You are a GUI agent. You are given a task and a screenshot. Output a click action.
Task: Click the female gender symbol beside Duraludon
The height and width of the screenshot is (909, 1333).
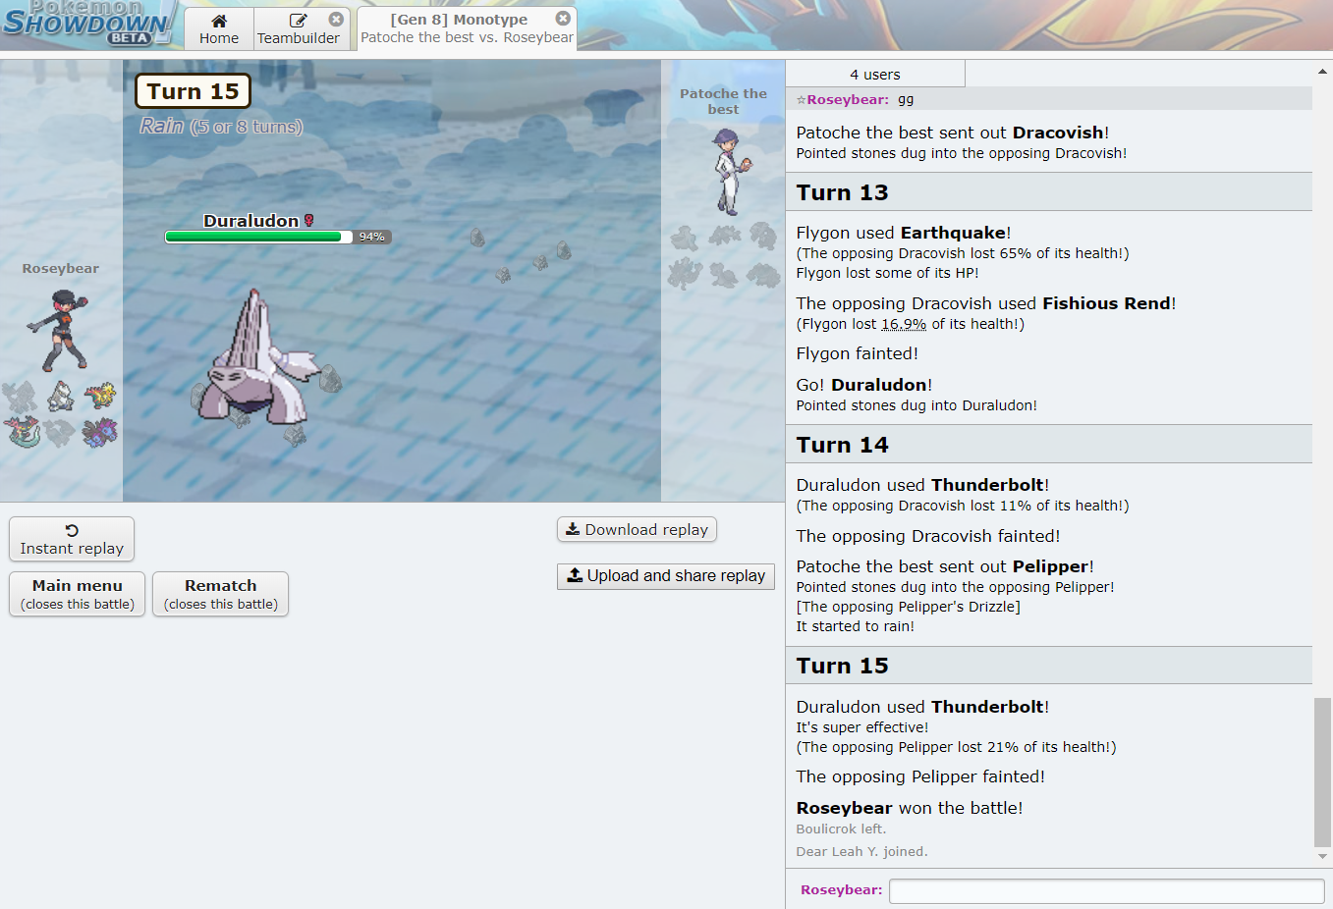308,221
